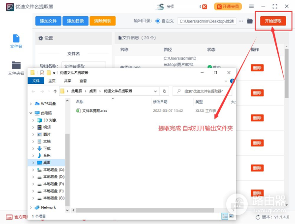
Task: Collapse the 此电脑 tree node
Action: pos(31,113)
